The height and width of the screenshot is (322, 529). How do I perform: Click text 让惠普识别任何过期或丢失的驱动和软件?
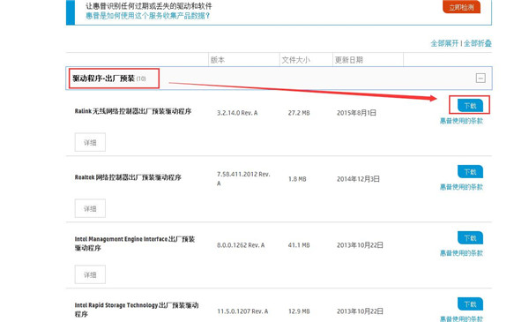(x=149, y=6)
